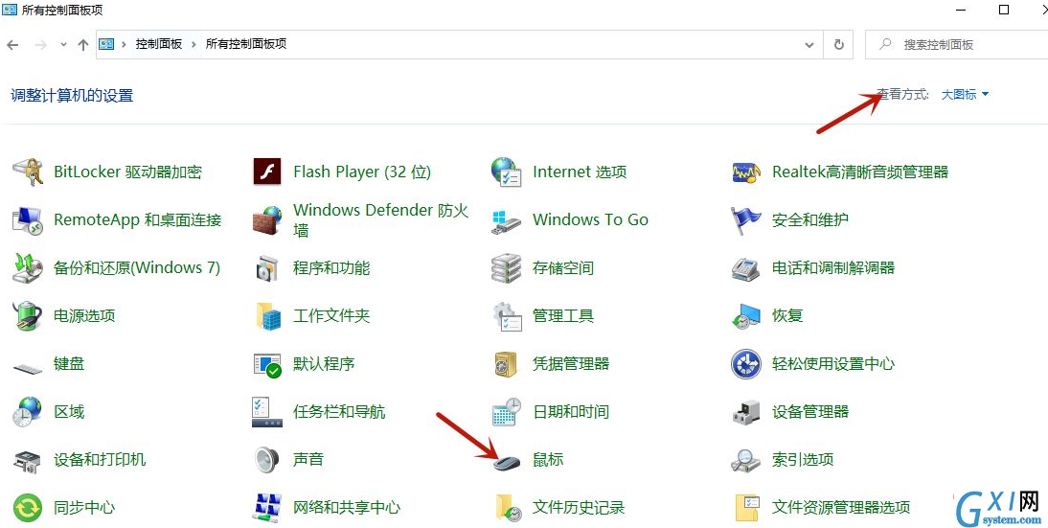Open the Flash Player (32 位) icon
This screenshot has width=1048, height=528.
point(267,172)
